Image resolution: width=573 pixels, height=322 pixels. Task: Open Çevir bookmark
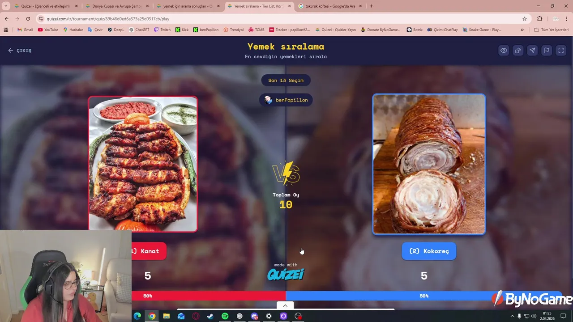tap(95, 30)
